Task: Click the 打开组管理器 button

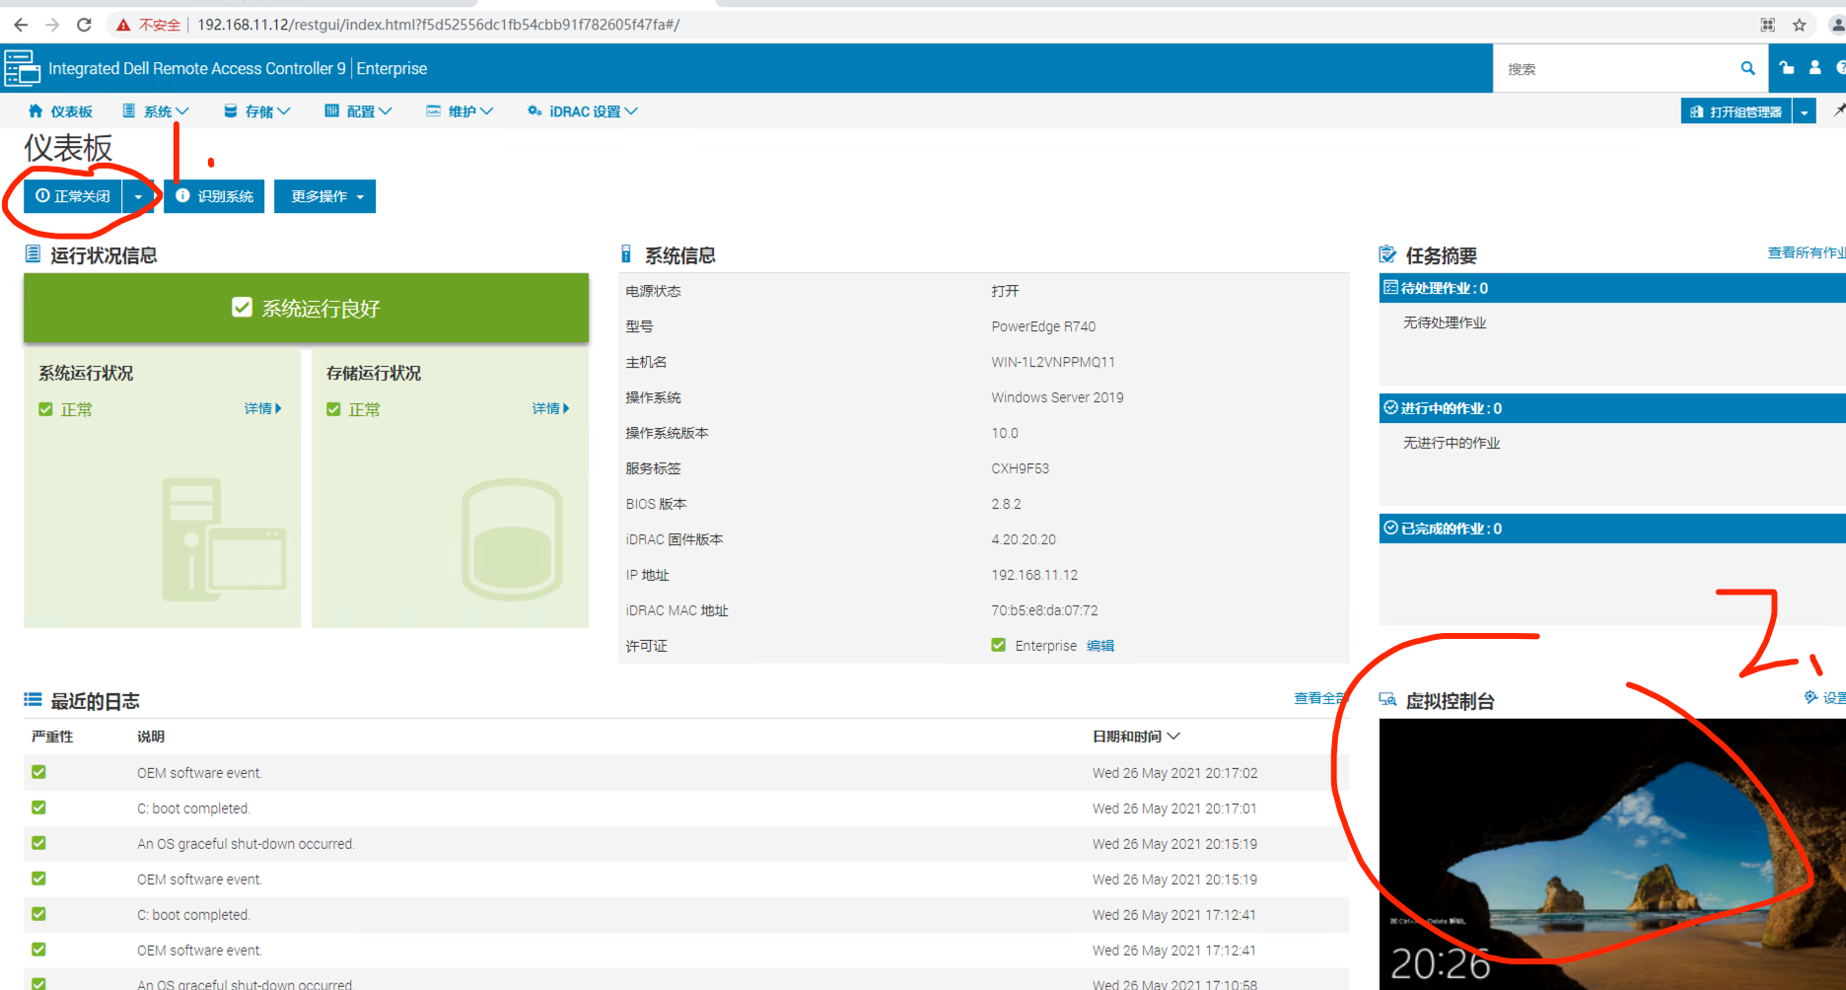Action: click(1737, 111)
